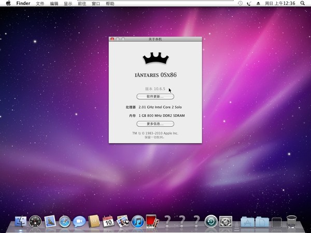
Task: Open Safari browser in the dock
Action: tap(65, 223)
